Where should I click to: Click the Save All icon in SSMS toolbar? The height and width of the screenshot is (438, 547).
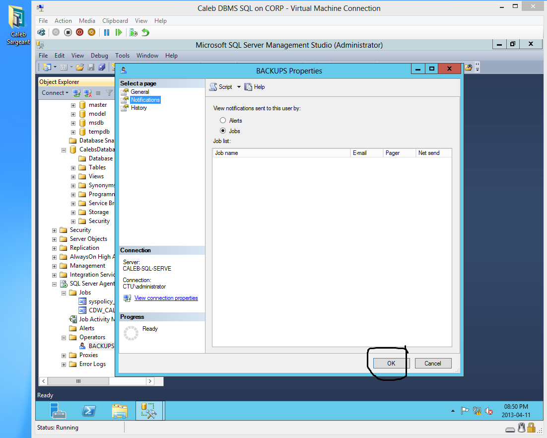[x=102, y=67]
